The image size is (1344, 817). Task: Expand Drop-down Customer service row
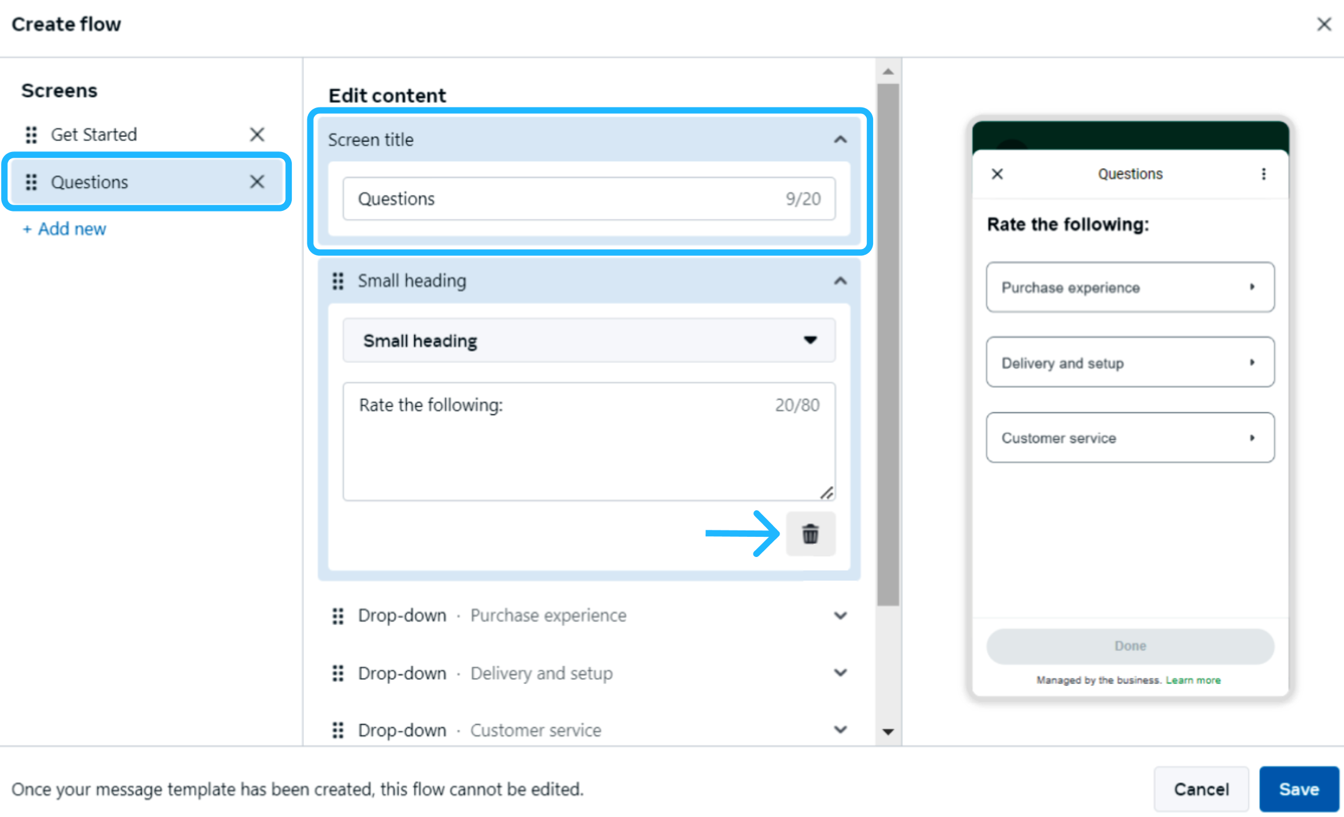(840, 730)
